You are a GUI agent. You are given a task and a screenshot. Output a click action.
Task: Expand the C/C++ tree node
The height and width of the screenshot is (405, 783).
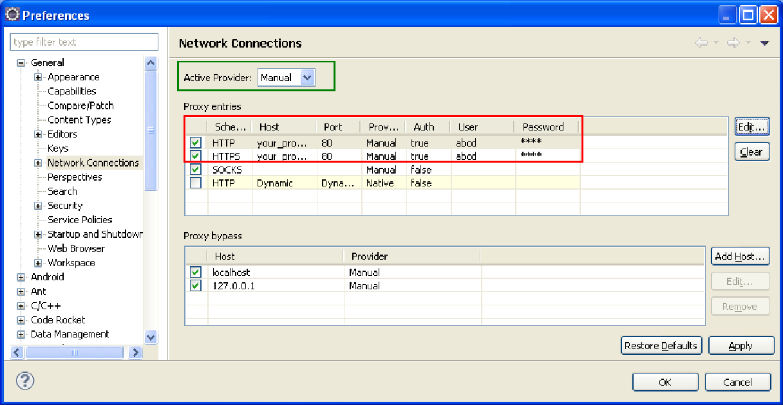[21, 306]
